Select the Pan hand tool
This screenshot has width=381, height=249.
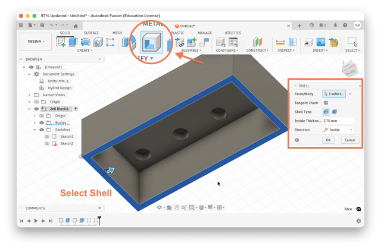click(177, 207)
